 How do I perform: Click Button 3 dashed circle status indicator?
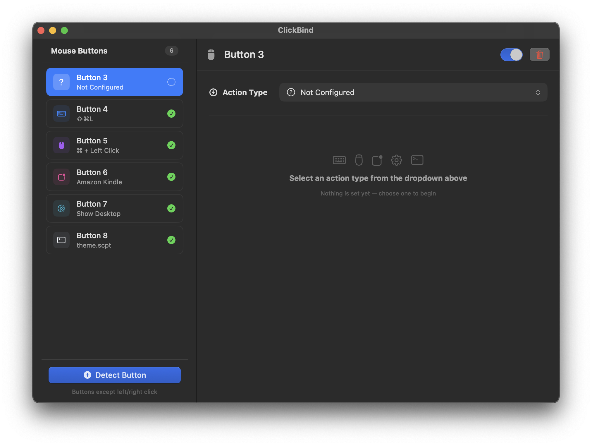click(171, 82)
